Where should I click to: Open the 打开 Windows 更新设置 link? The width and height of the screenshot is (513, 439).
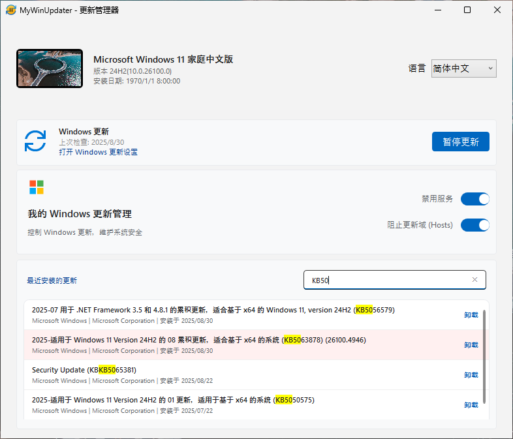click(x=98, y=153)
